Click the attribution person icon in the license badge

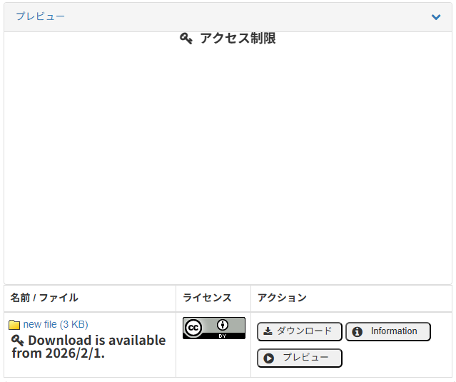click(x=223, y=325)
